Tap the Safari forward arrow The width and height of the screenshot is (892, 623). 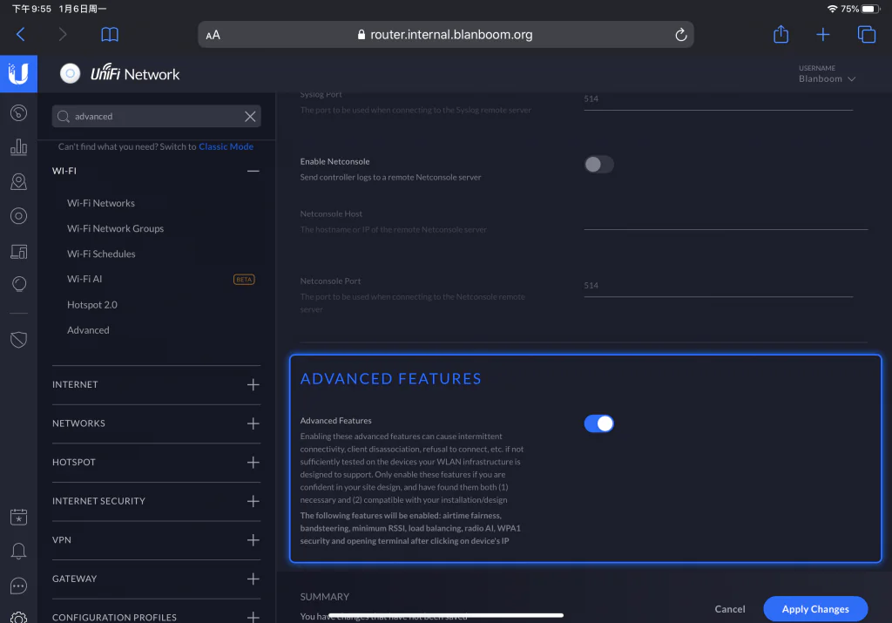pyautogui.click(x=63, y=35)
